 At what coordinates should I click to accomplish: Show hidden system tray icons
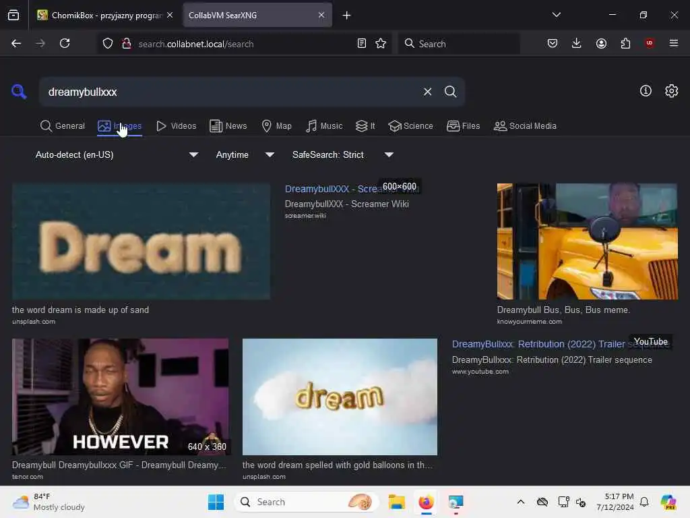point(521,502)
